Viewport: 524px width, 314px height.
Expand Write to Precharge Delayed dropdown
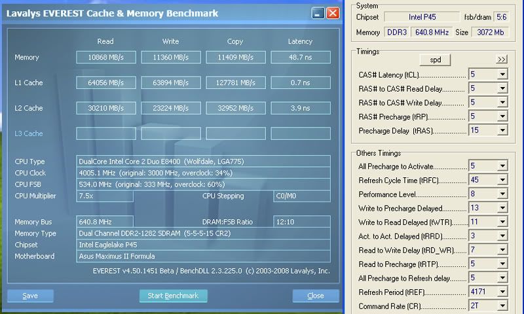point(502,208)
